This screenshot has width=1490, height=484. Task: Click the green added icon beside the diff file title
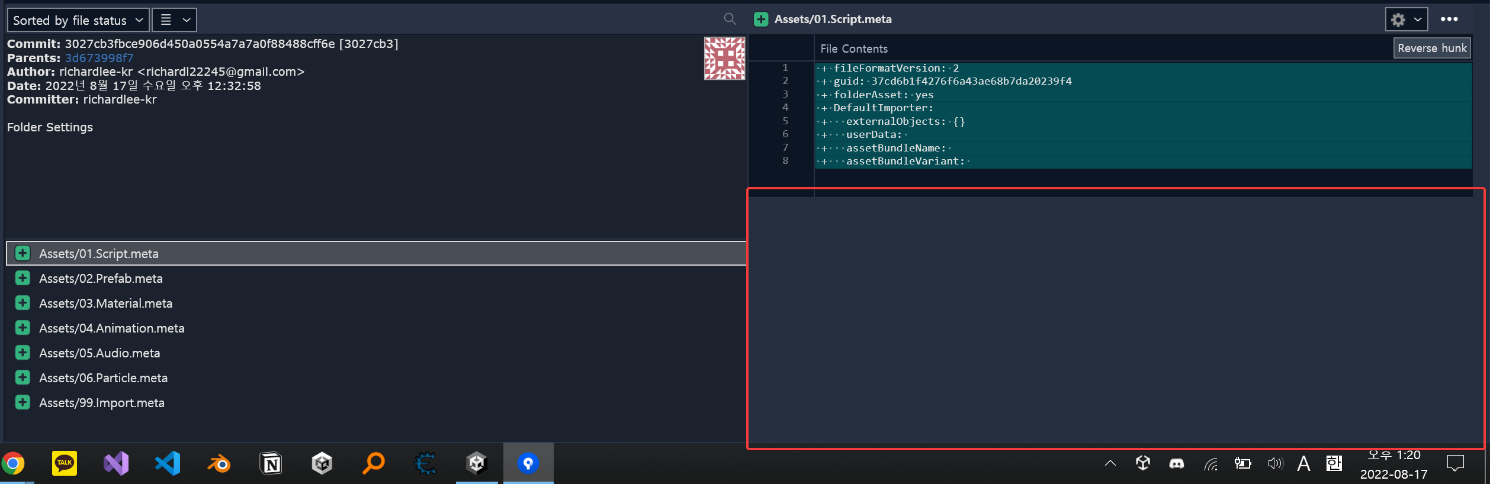point(761,20)
